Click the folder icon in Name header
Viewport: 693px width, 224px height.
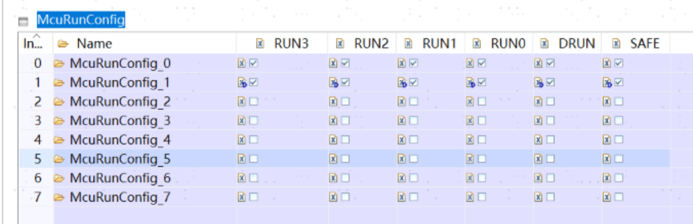point(63,44)
